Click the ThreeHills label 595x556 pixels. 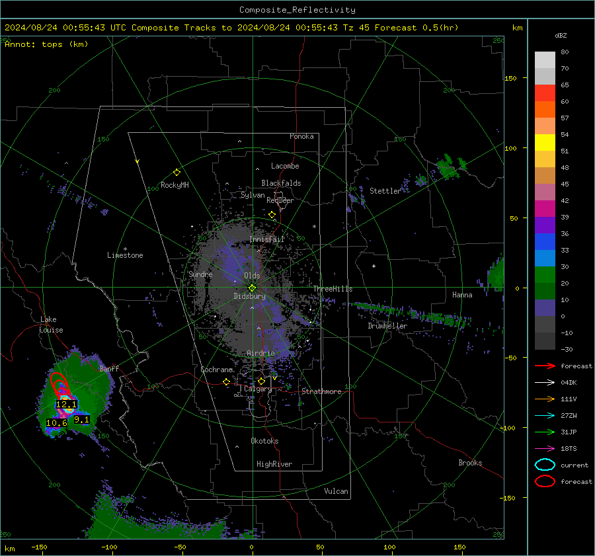tap(333, 289)
